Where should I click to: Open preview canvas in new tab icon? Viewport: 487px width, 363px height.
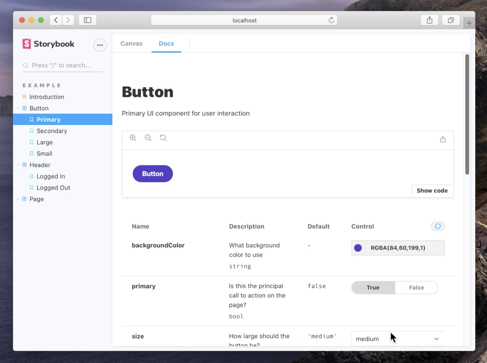(443, 139)
